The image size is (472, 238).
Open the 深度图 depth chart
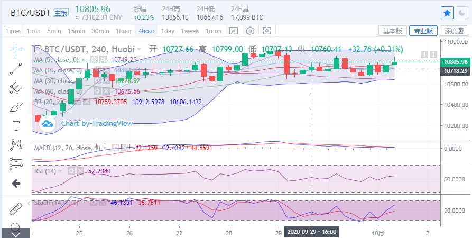(x=454, y=31)
